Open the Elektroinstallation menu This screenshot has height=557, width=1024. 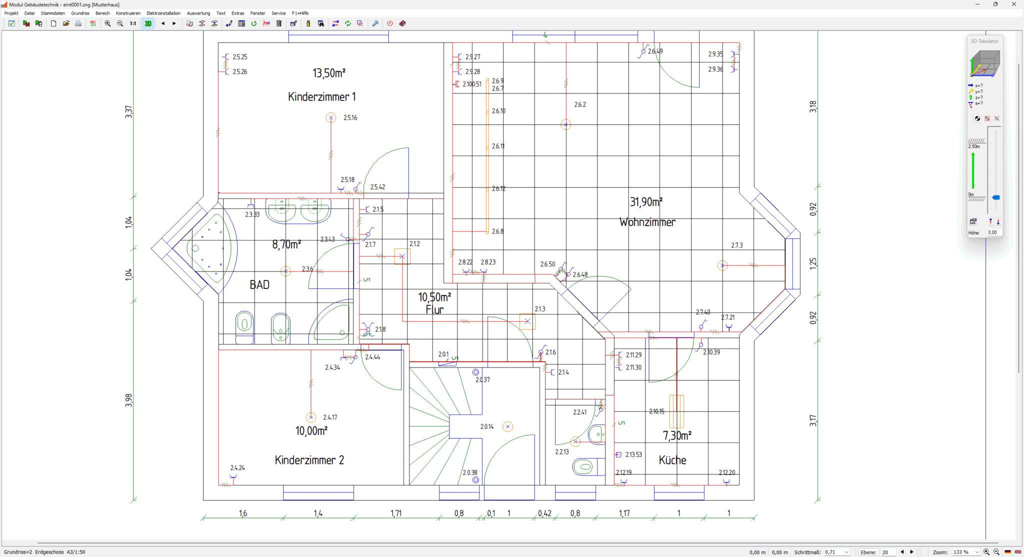(x=163, y=13)
